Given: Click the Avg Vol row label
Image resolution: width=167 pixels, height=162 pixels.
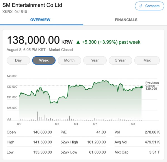Looking at the screenshot, I should (x=121, y=142).
